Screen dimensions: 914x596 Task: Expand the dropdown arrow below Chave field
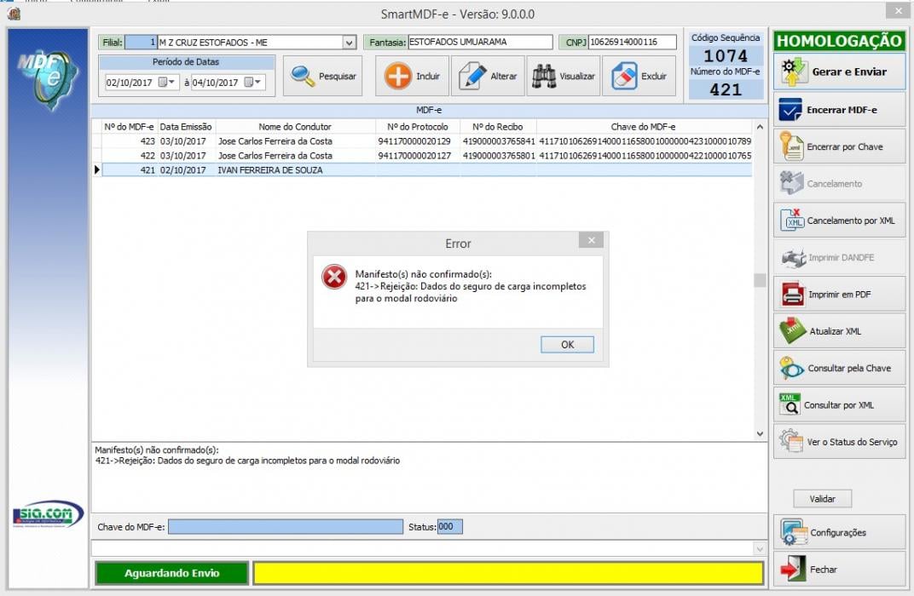tap(759, 548)
